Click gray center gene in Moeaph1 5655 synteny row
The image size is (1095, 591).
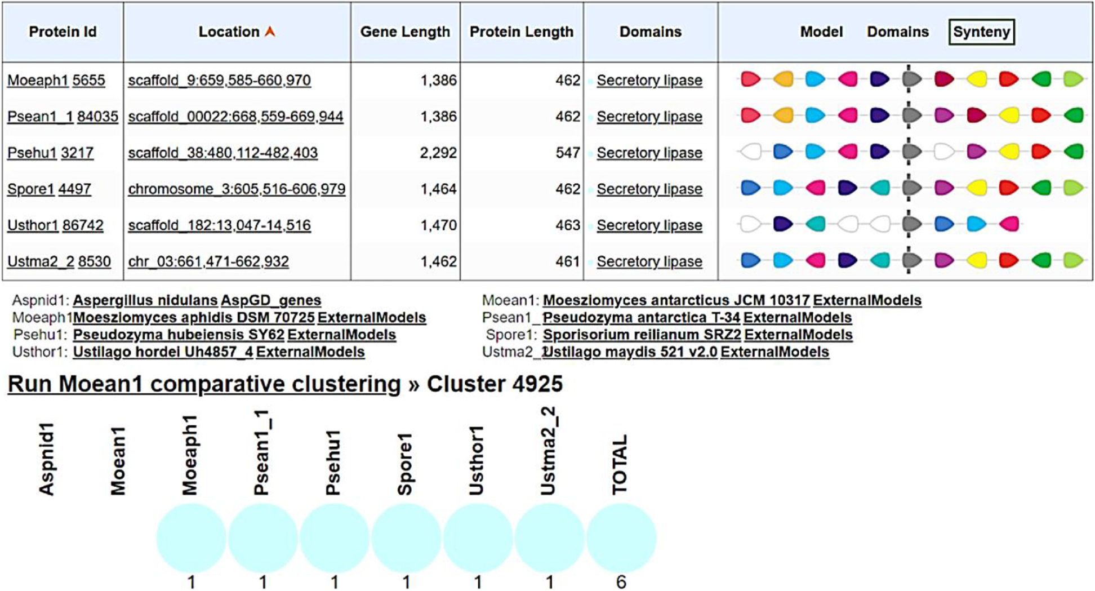point(911,79)
